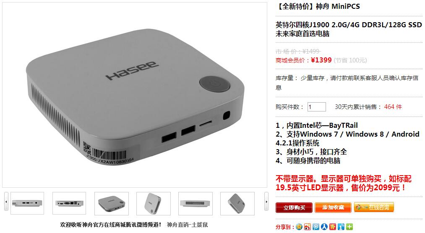Viewport: 425px width, 233px height.
Task: Open more share options green plus
Action: click(x=349, y=227)
